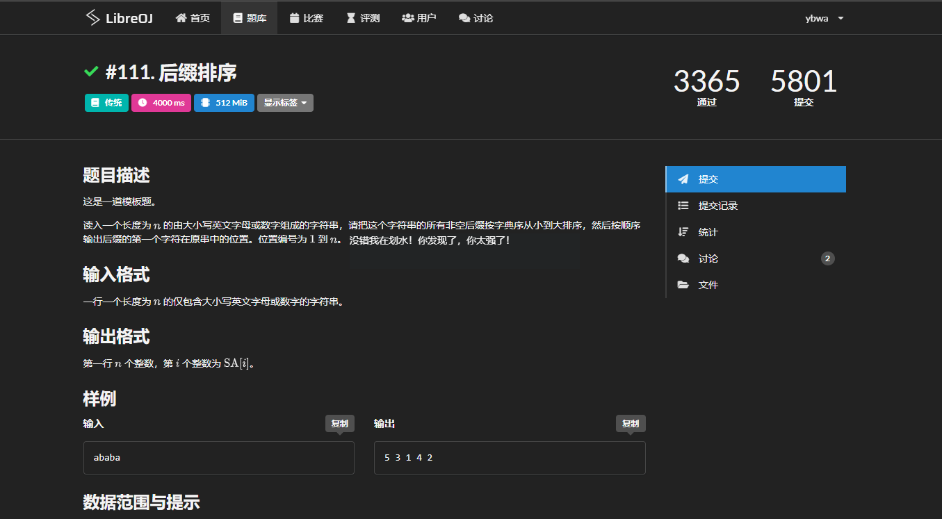Open 提交记录 submission records list
The width and height of the screenshot is (942, 519).
[x=717, y=206]
